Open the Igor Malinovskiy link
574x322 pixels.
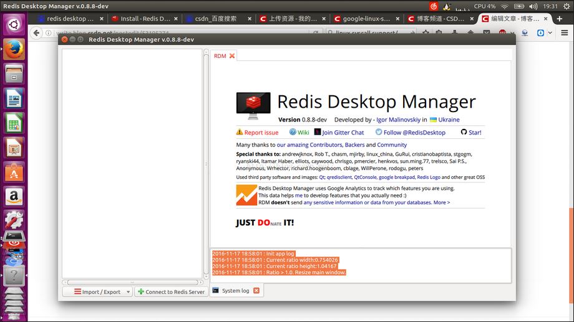click(x=398, y=120)
